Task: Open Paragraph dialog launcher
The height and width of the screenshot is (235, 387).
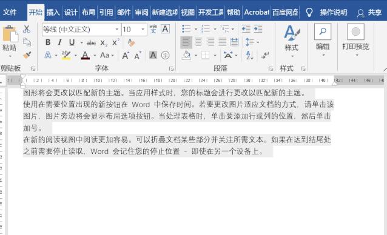Action: click(271, 68)
